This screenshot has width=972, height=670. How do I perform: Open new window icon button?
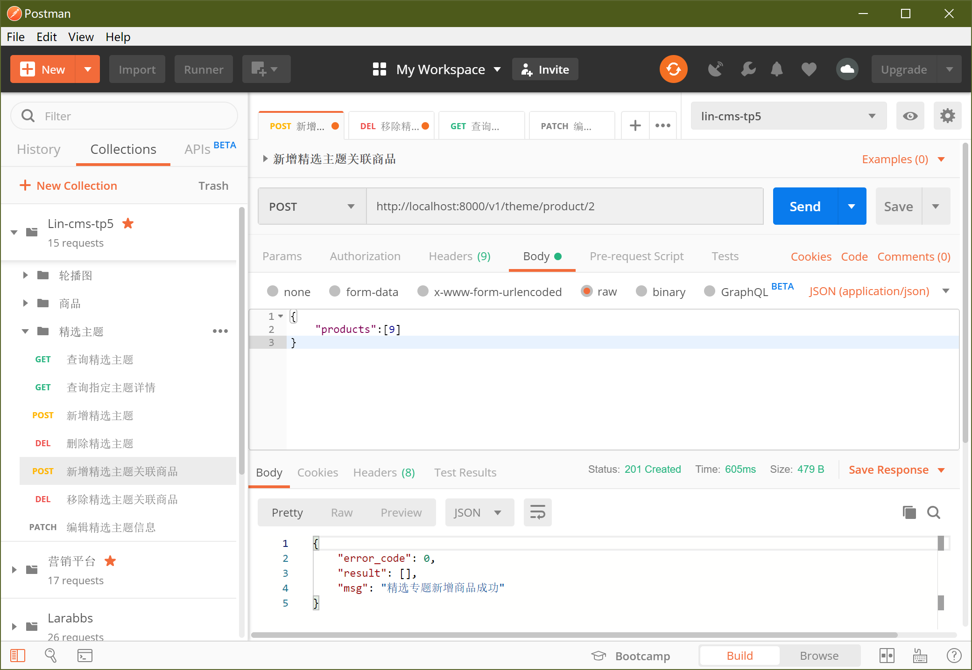click(266, 69)
